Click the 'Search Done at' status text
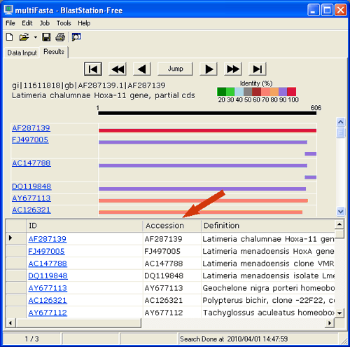 [234, 339]
